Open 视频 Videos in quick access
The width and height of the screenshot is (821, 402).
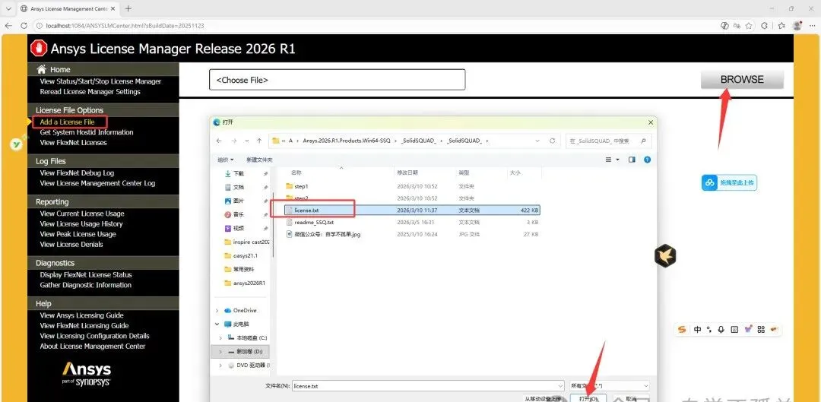pos(239,228)
